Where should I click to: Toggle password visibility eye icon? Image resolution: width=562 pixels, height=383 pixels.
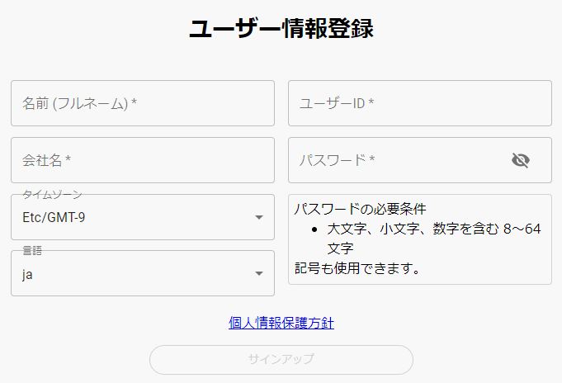pyautogui.click(x=521, y=160)
